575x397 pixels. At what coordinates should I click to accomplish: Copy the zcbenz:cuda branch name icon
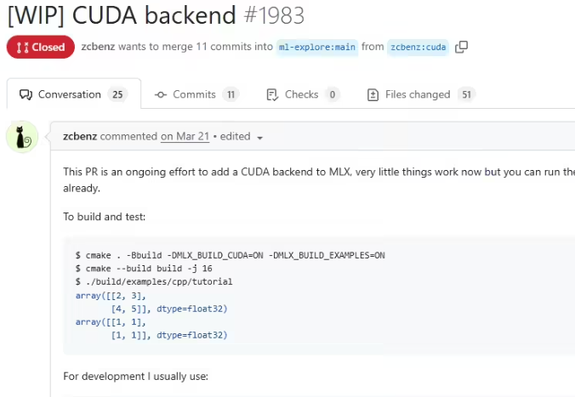pos(462,48)
